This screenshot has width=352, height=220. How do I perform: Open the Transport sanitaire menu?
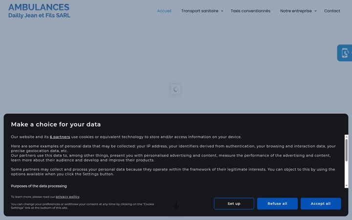click(199, 11)
